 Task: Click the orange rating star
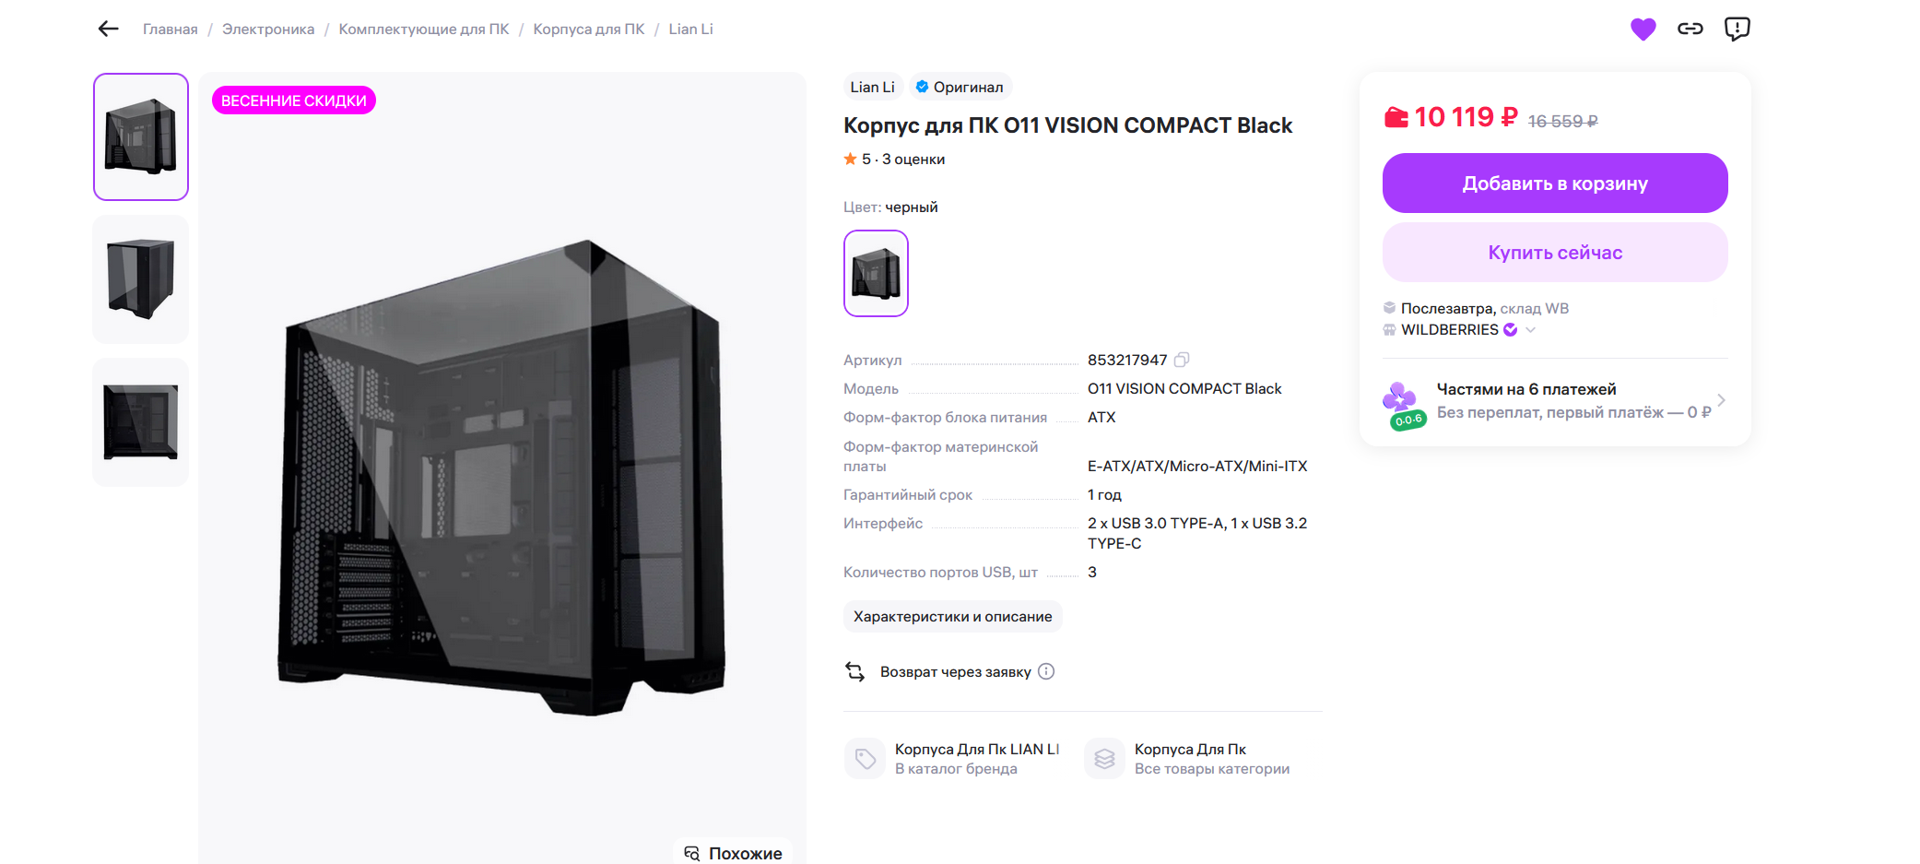(x=850, y=160)
